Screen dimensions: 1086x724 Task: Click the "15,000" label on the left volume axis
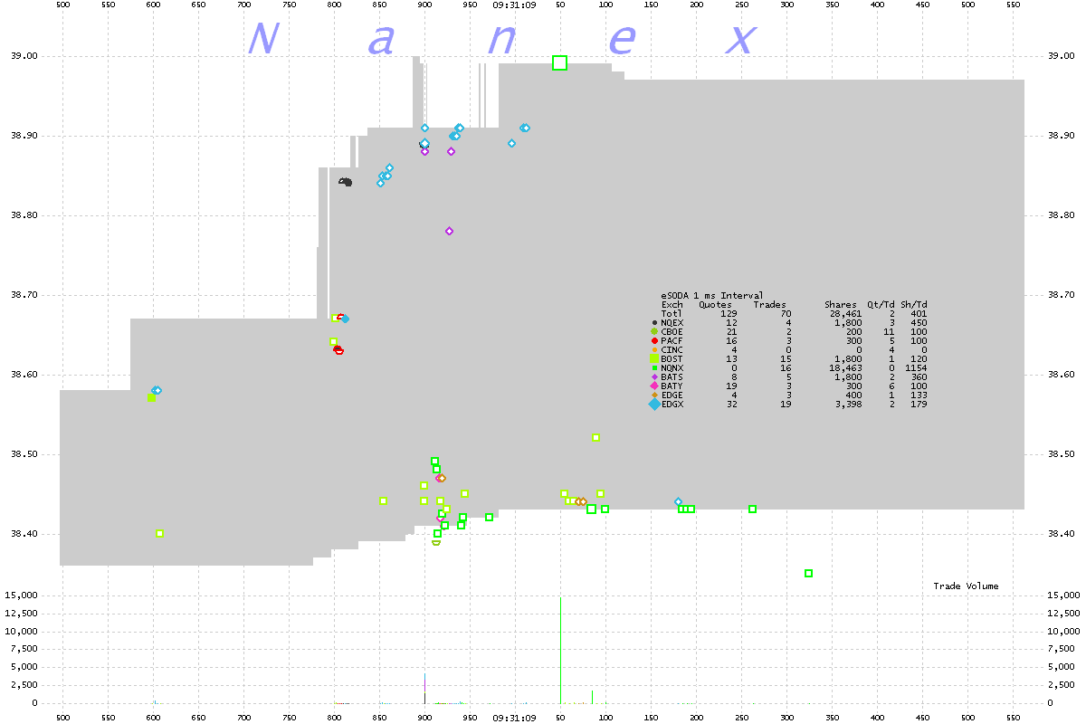click(x=23, y=595)
